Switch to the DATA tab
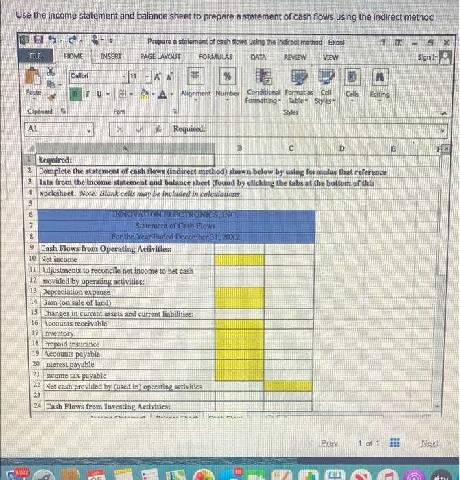Screen dimensions: 460x480 (258, 57)
